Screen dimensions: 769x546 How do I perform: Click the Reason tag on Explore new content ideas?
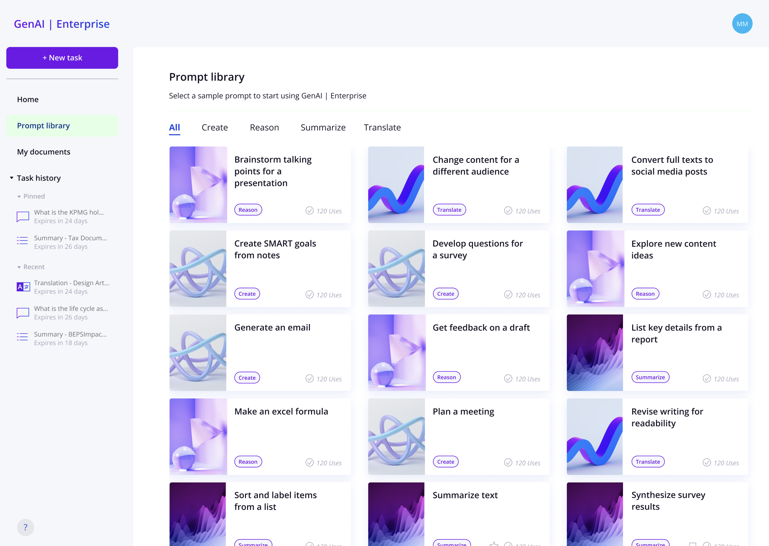click(645, 294)
